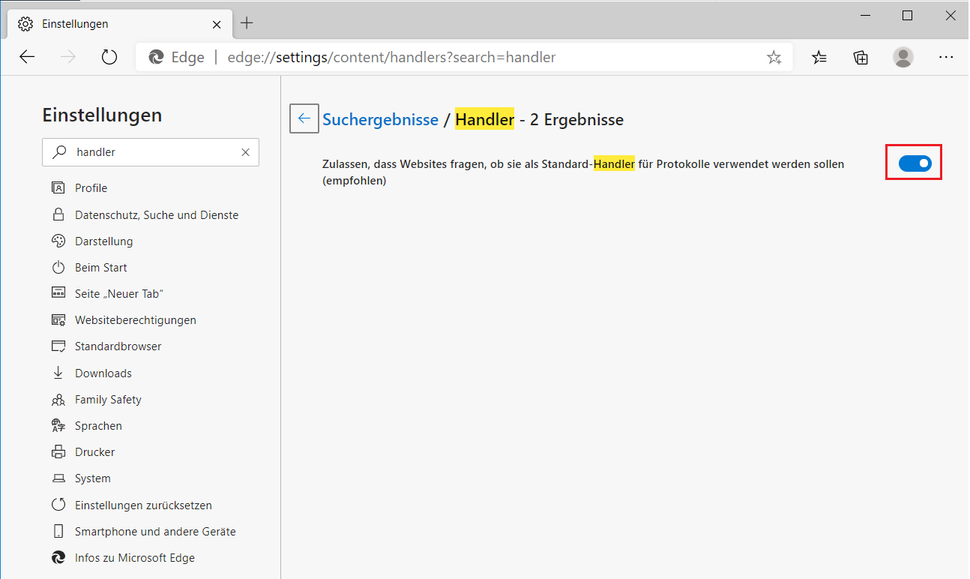Open the user profile avatar icon
The width and height of the screenshot is (970, 579).
click(x=903, y=57)
